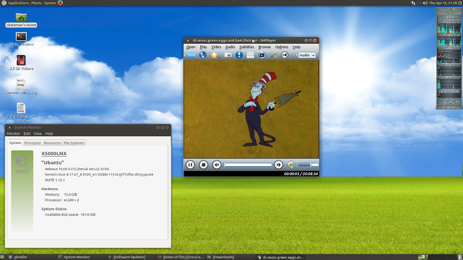Click the Favorites star icon
Screen dimensions: 463x260
[214, 55]
